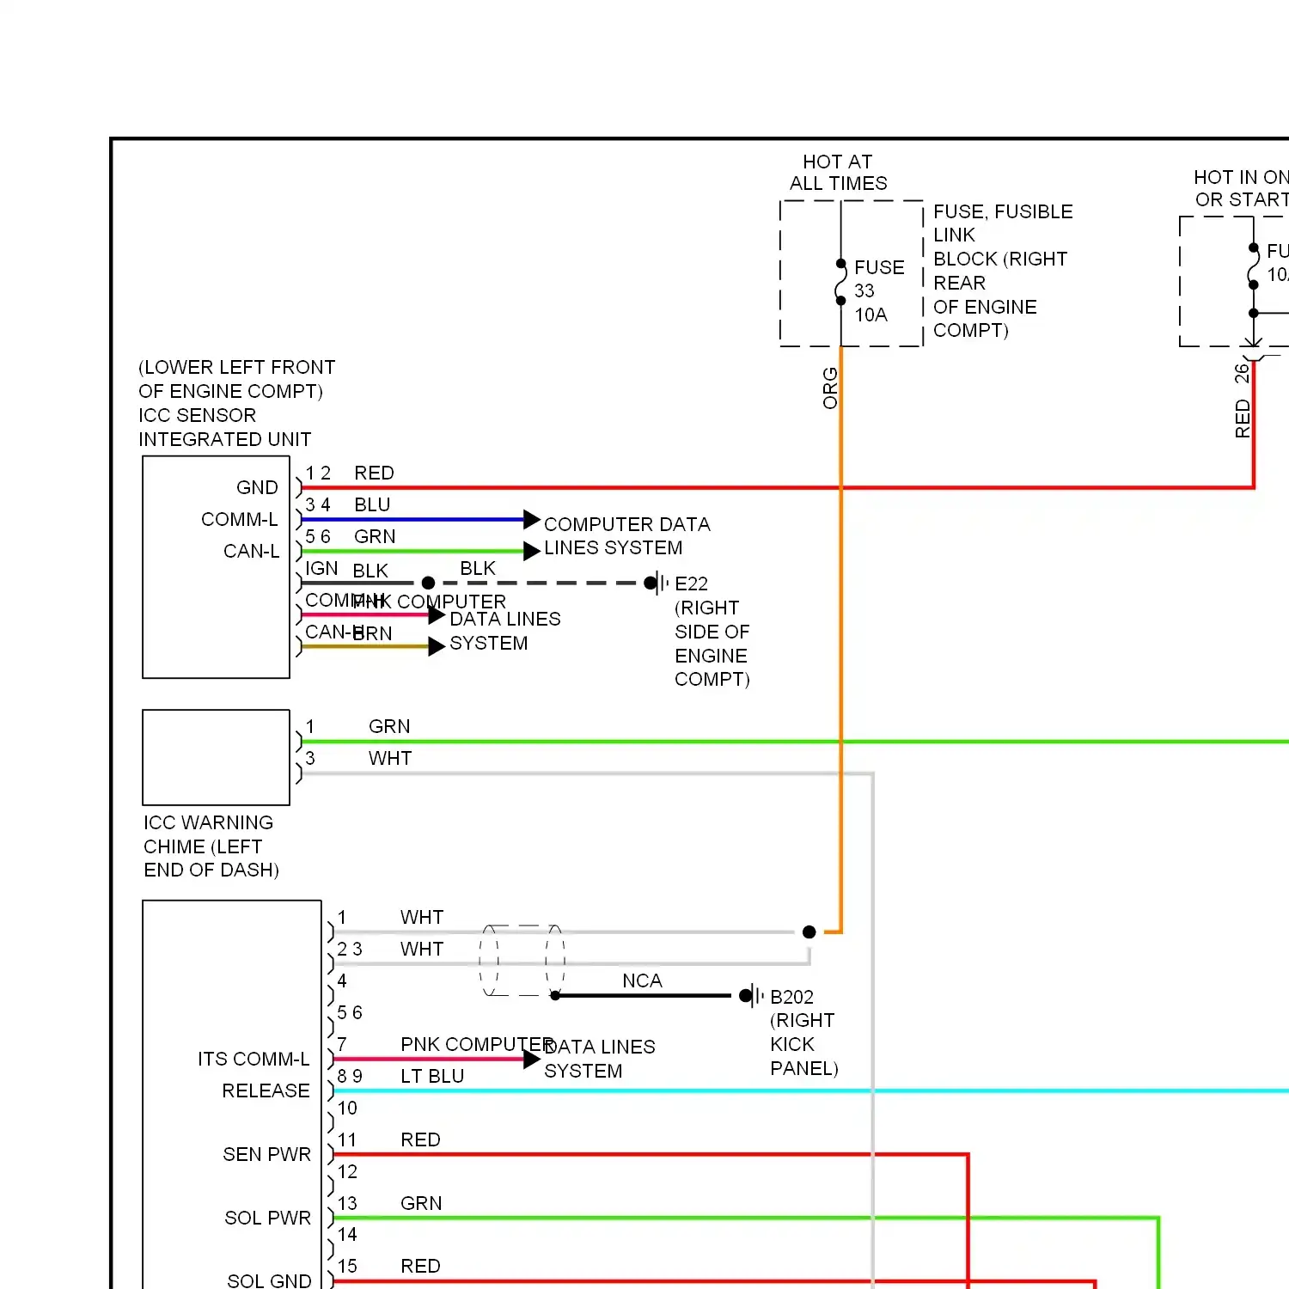Click the "BRN" wire label
The height and width of the screenshot is (1289, 1289).
[373, 633]
